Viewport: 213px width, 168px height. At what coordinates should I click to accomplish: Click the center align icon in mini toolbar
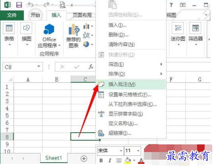[x=119, y=160]
